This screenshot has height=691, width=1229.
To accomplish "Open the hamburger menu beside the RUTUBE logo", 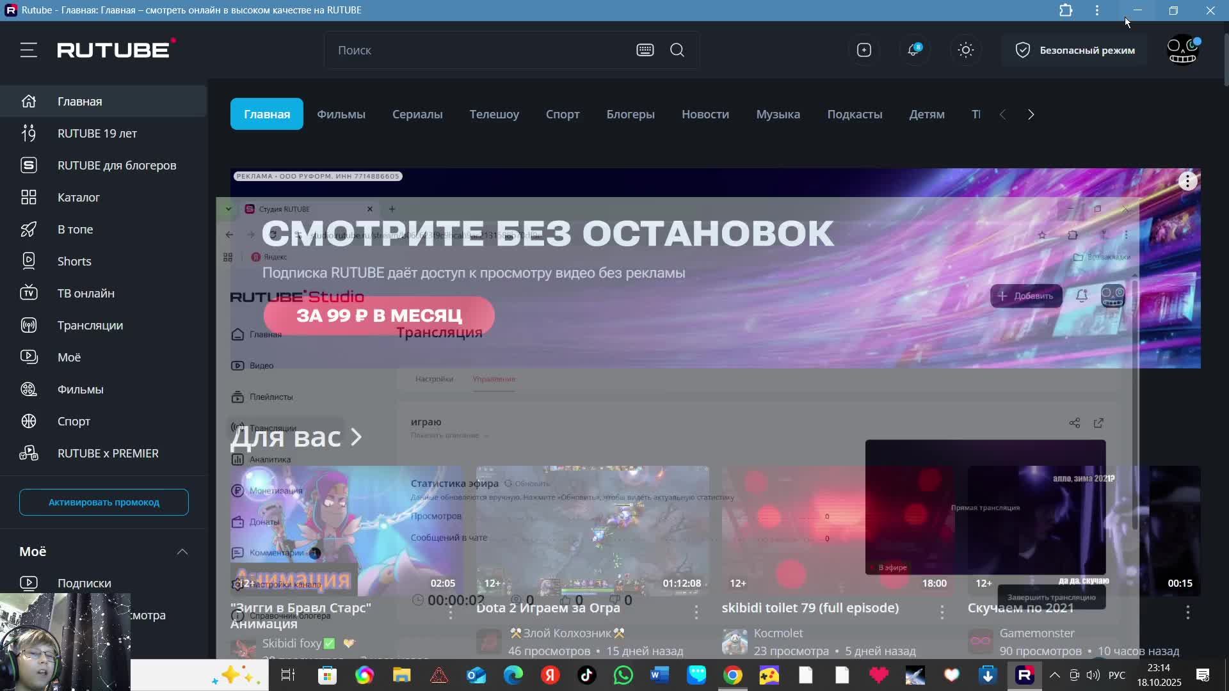I will [28, 50].
